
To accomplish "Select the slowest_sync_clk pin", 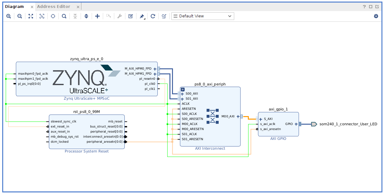I will (x=63, y=121).
